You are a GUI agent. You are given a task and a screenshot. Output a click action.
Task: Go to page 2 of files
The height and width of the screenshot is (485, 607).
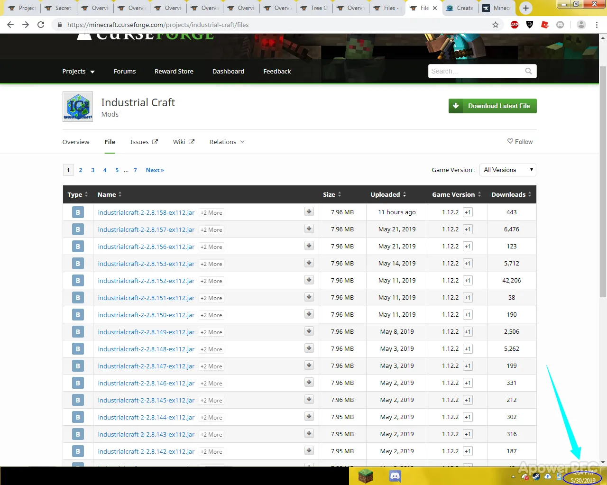point(81,170)
